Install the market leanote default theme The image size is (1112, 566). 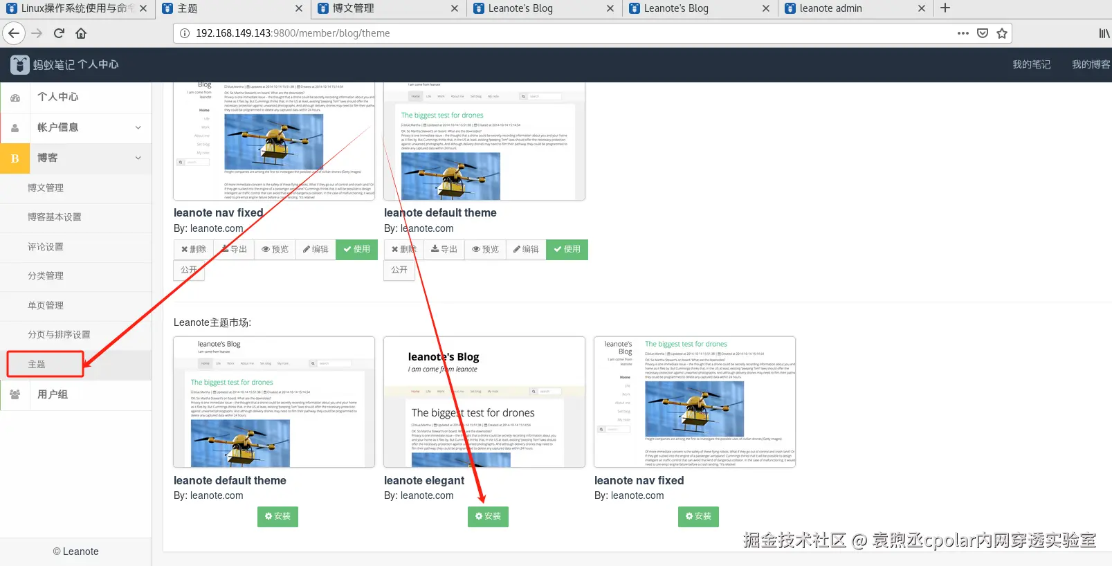pyautogui.click(x=277, y=516)
